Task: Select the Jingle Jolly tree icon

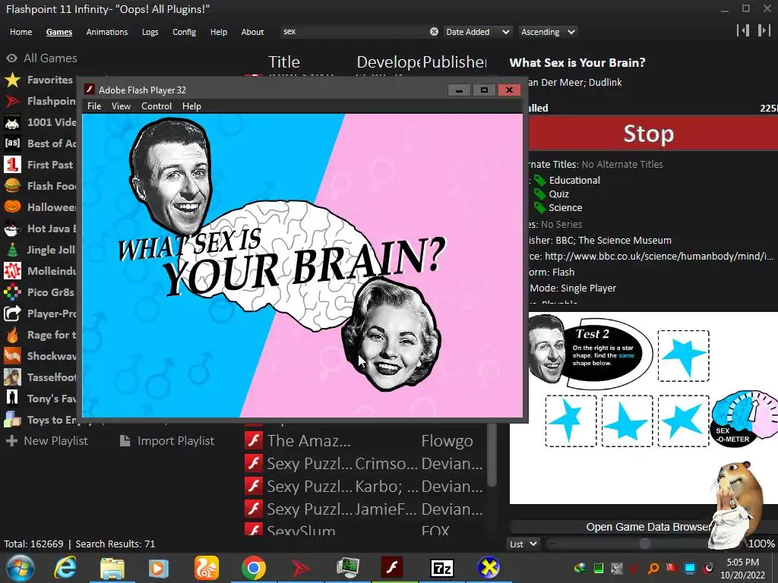Action: (x=12, y=250)
